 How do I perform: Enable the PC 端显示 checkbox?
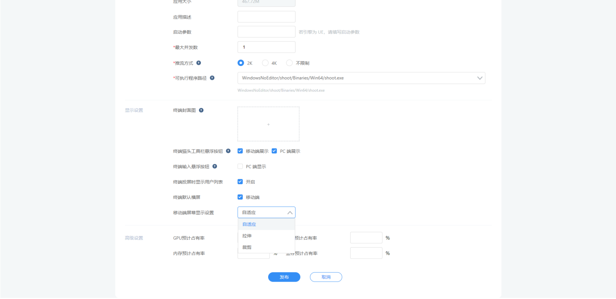pyautogui.click(x=240, y=166)
